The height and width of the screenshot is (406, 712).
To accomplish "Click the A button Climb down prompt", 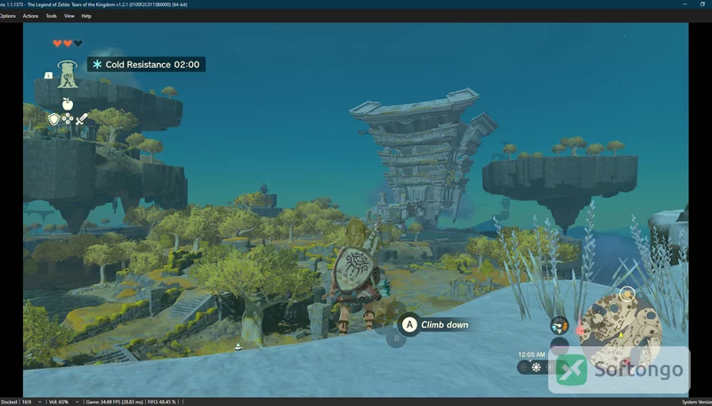I will [434, 325].
